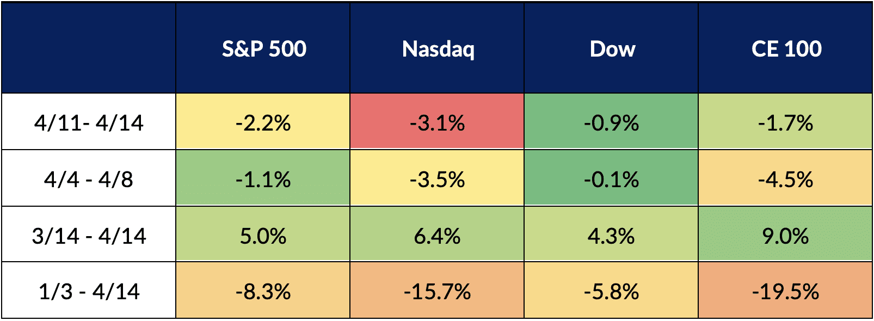874x321 pixels.
Task: Select the CE 100 column header
Action: [x=786, y=49]
